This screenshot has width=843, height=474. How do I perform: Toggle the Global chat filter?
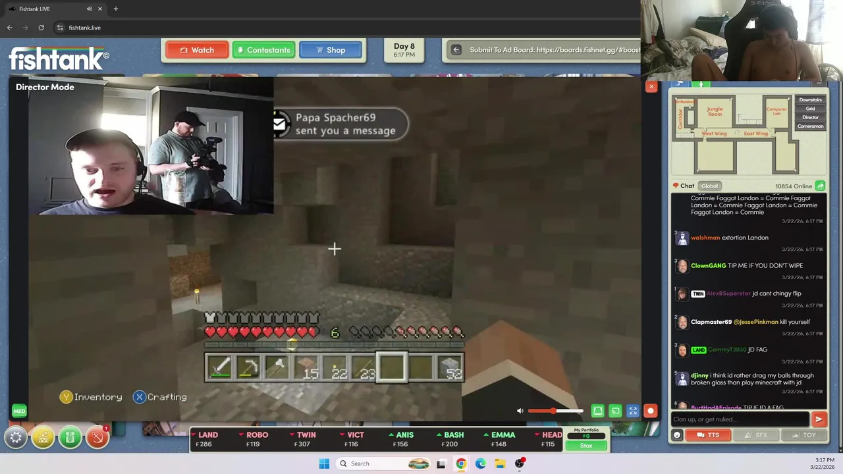tap(709, 186)
